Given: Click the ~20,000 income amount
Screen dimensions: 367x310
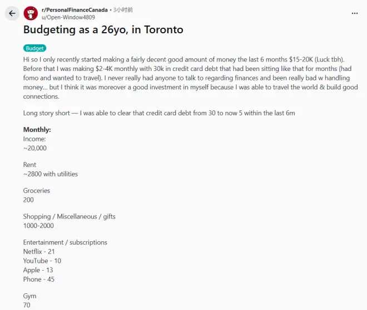Looking at the screenshot, I should pos(35,148).
